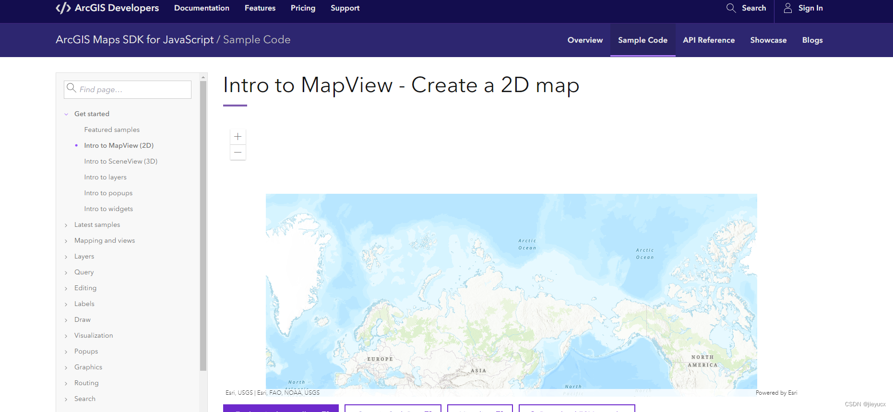Click the Search text in the header

click(x=754, y=8)
